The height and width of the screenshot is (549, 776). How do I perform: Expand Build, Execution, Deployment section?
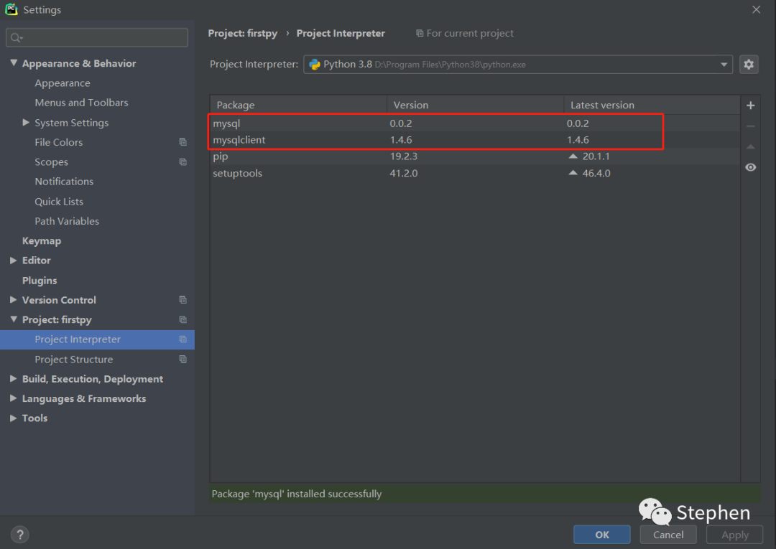pos(14,379)
